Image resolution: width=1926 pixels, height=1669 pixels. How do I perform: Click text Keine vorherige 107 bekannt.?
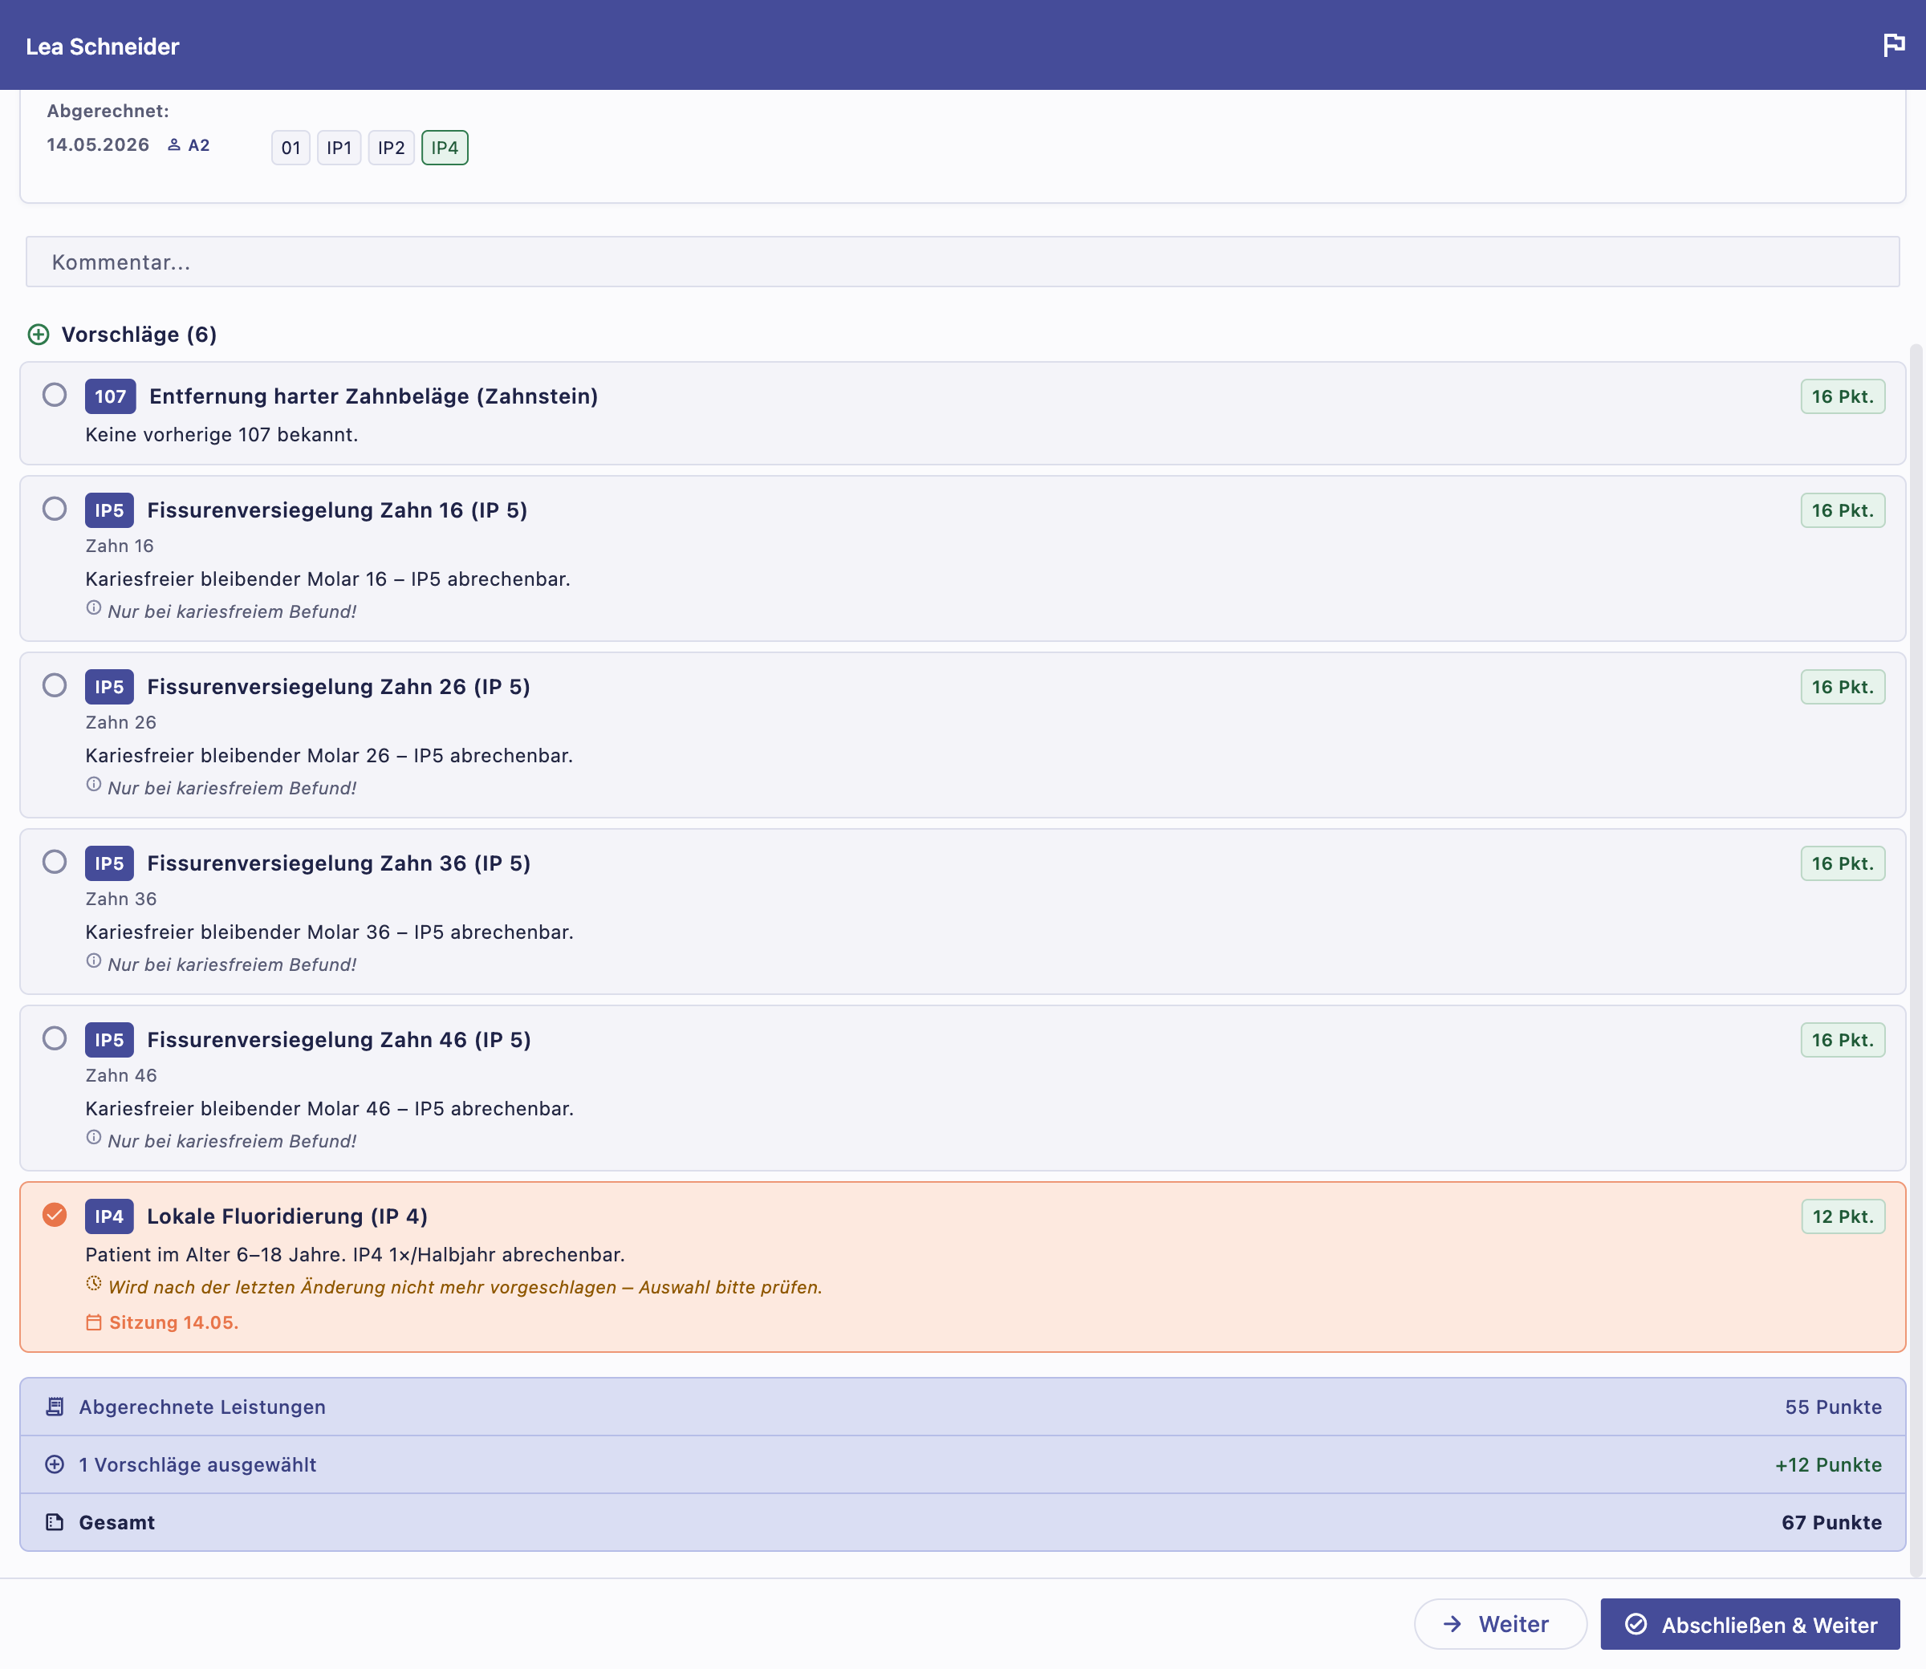(x=221, y=435)
